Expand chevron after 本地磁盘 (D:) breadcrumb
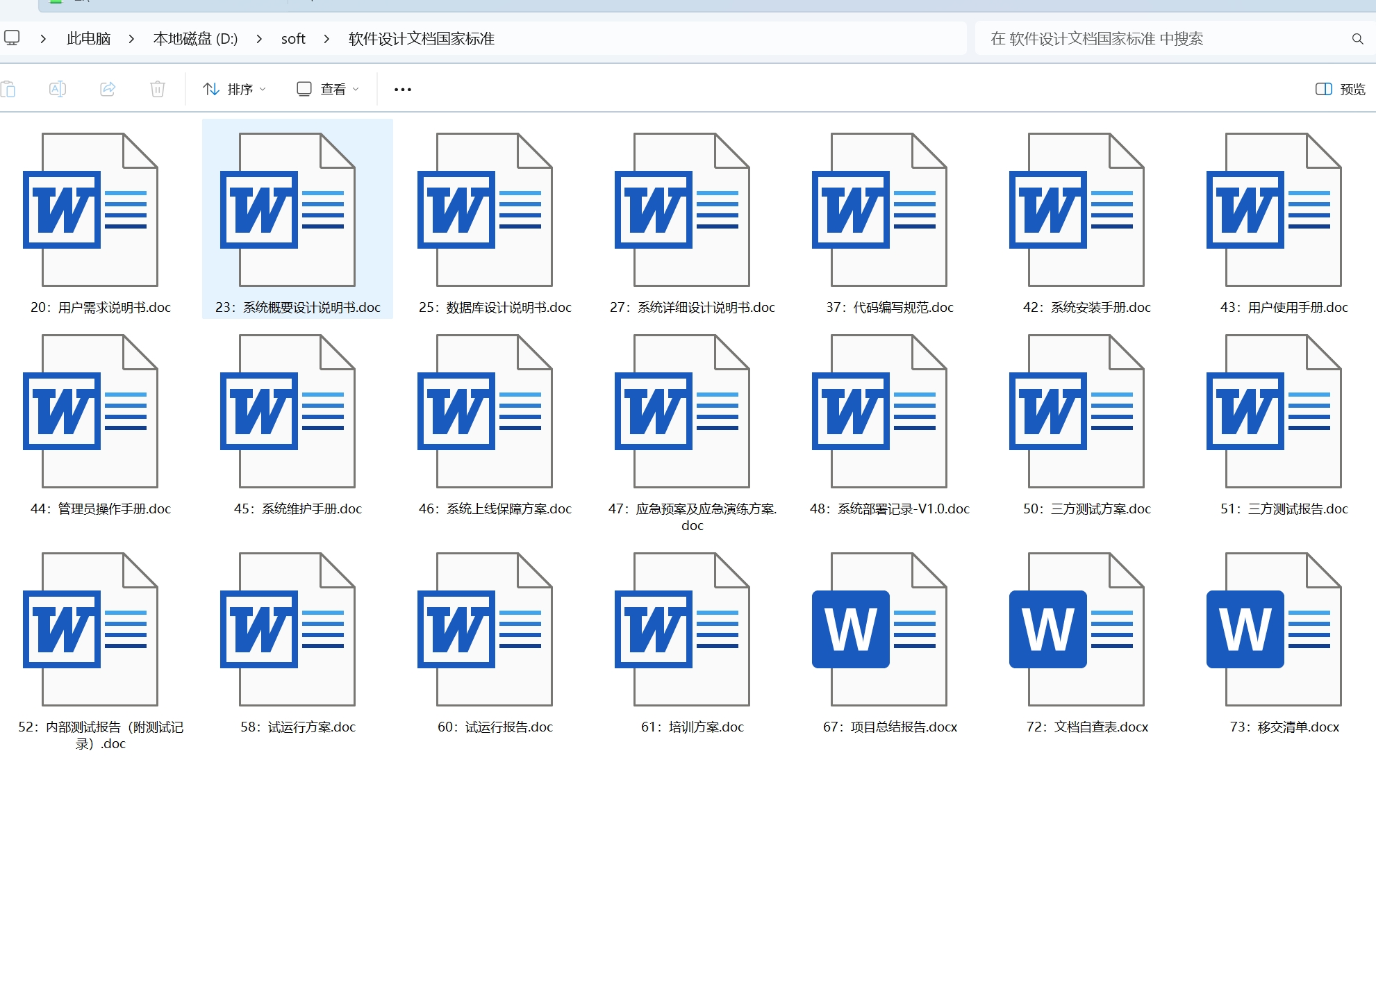The width and height of the screenshot is (1376, 992). coord(259,39)
